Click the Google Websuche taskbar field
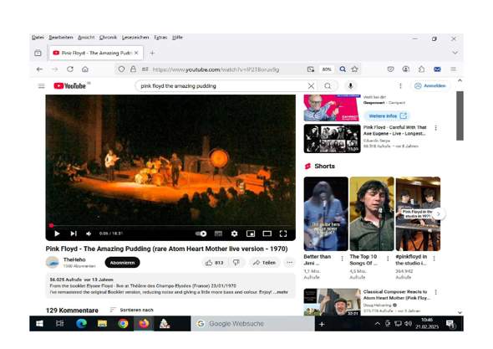This screenshot has width=493, height=349. (252, 324)
